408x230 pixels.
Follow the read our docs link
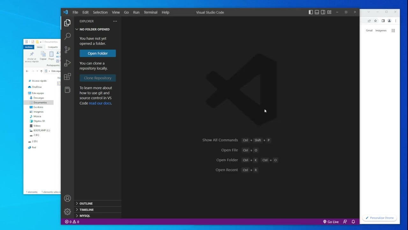[100, 103]
